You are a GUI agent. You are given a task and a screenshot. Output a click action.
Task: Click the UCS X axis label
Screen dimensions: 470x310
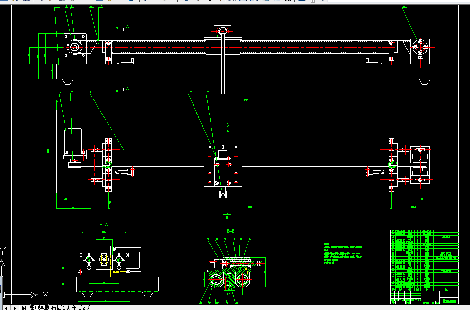[45, 295]
